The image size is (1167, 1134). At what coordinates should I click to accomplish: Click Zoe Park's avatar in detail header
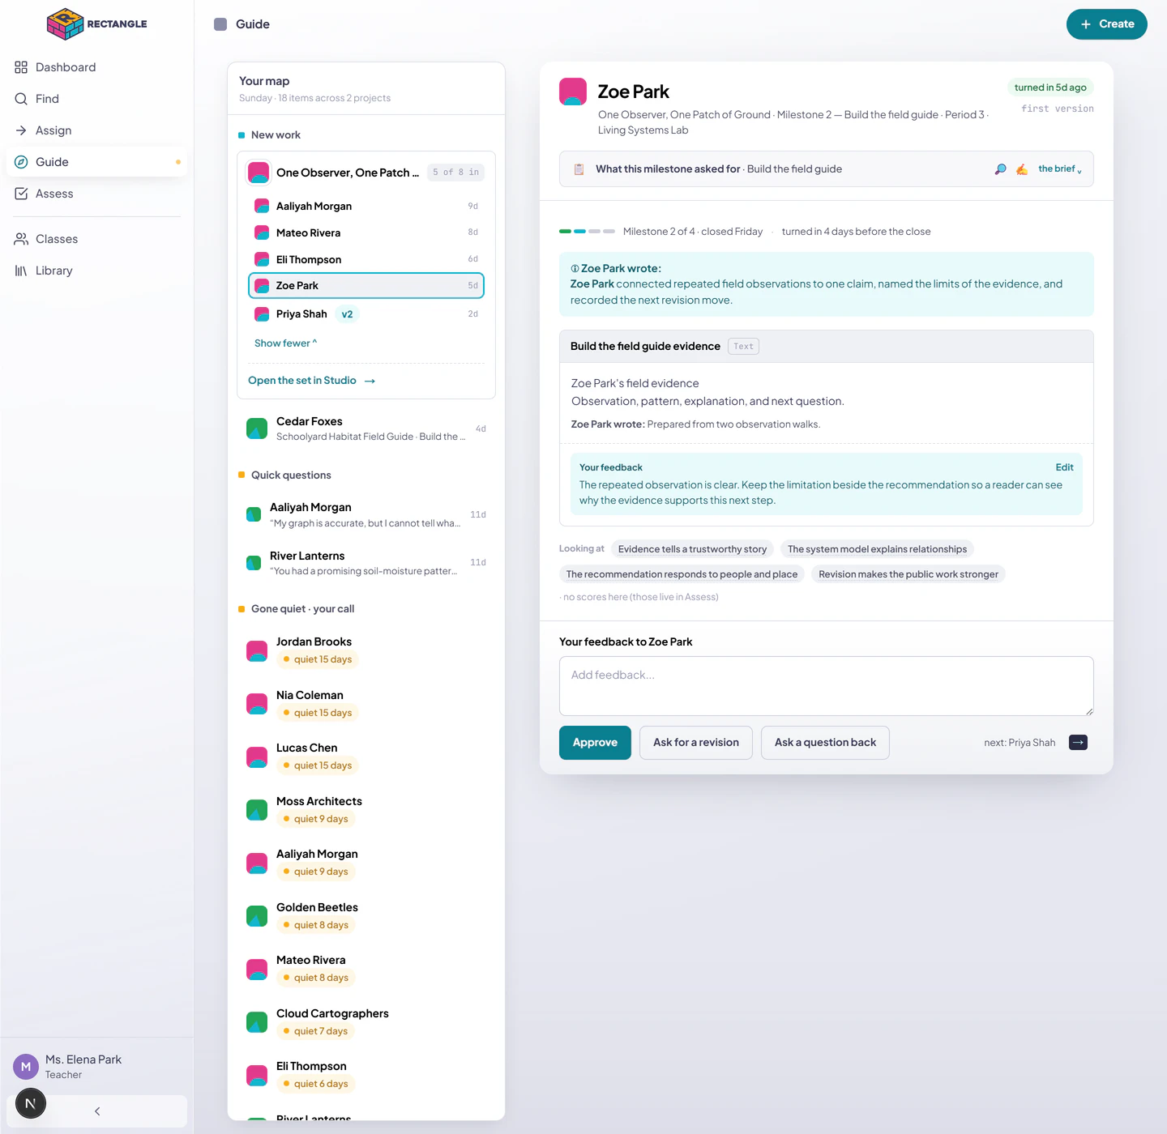pos(573,92)
